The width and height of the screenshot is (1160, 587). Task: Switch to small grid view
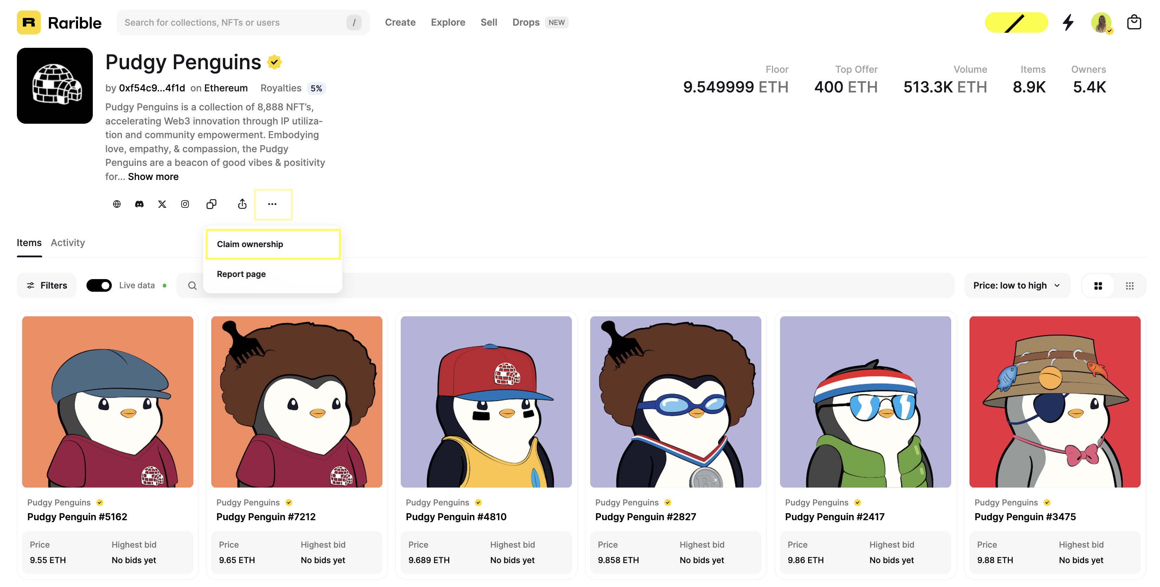[x=1129, y=286]
